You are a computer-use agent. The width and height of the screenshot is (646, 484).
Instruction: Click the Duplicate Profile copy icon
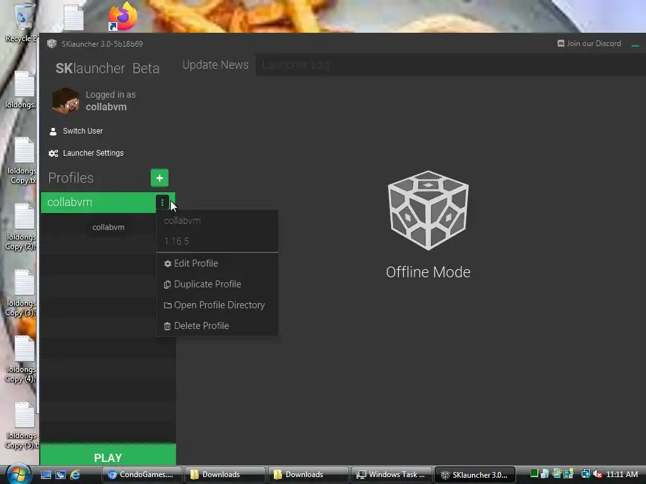[167, 284]
